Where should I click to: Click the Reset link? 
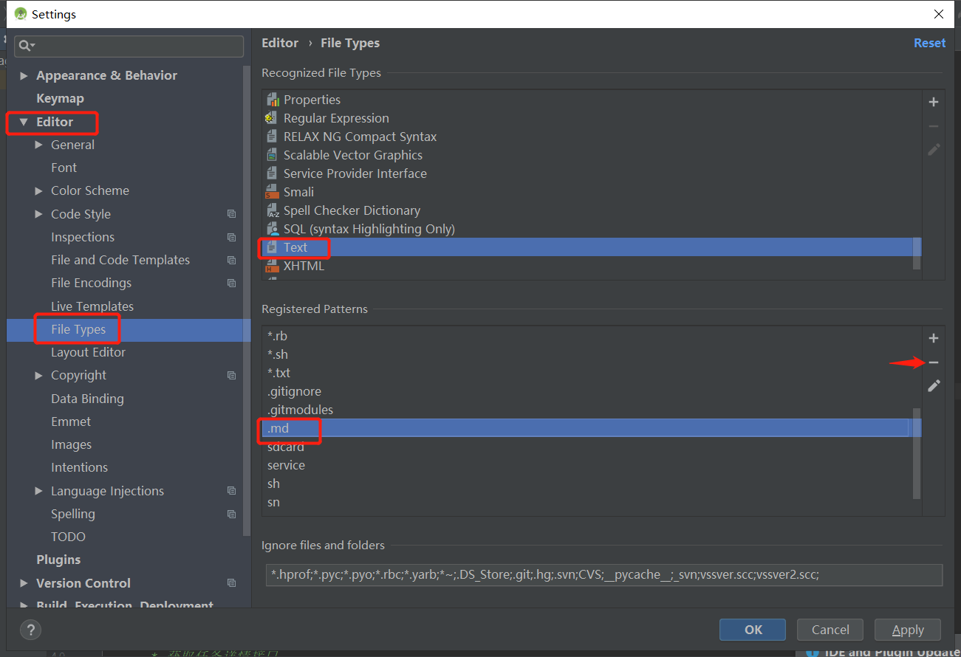(929, 43)
